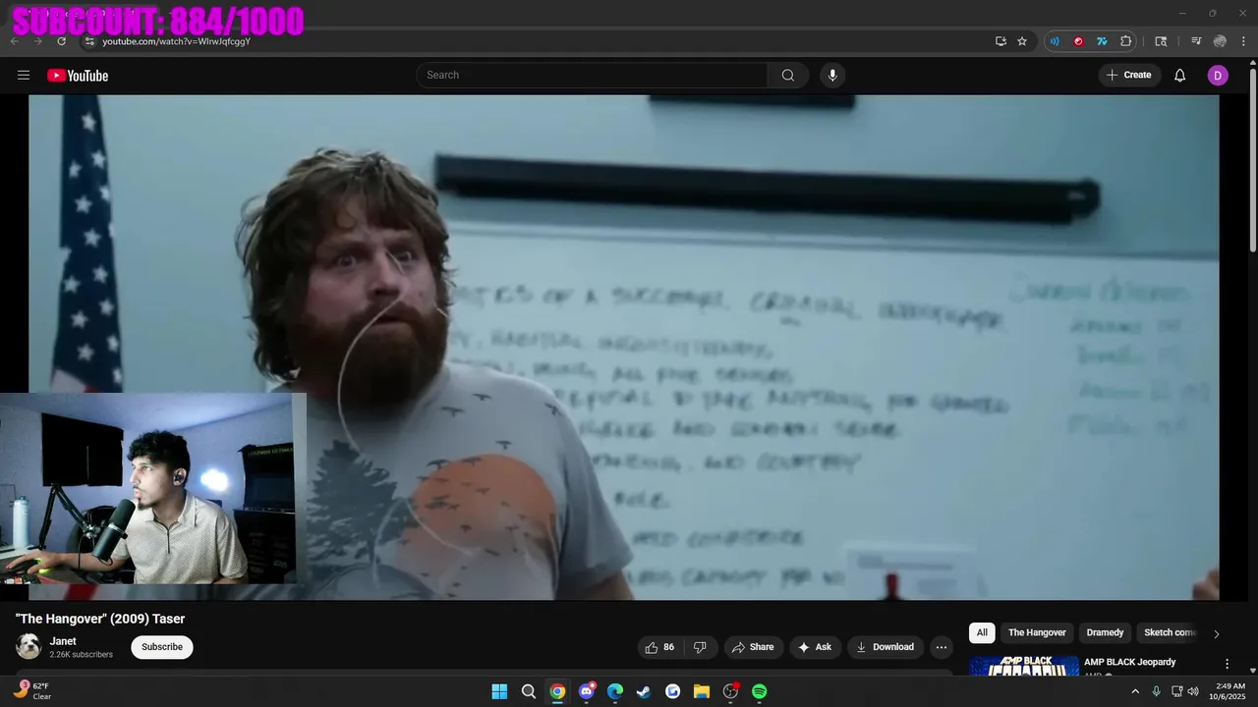Open weather widget showing 62°F Clear
Screen dimensions: 1258x707
click(32, 691)
